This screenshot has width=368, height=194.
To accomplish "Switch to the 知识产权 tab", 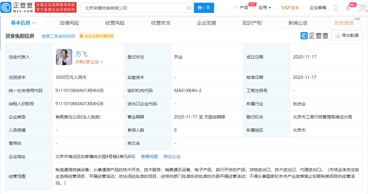I will pos(252,23).
